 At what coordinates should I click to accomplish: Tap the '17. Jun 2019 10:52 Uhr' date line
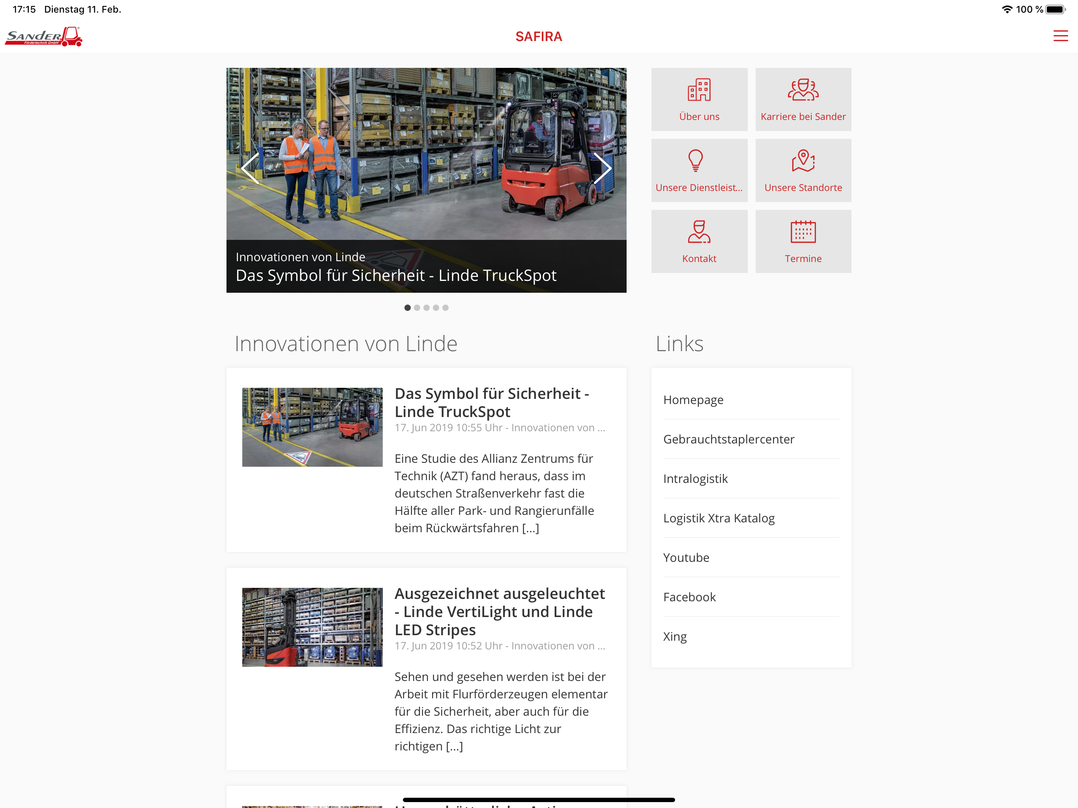coord(500,646)
